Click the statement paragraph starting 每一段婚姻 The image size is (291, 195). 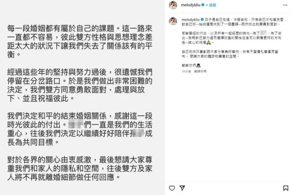tap(80, 42)
